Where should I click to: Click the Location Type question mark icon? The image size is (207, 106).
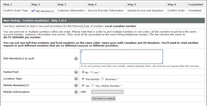tap(76, 79)
